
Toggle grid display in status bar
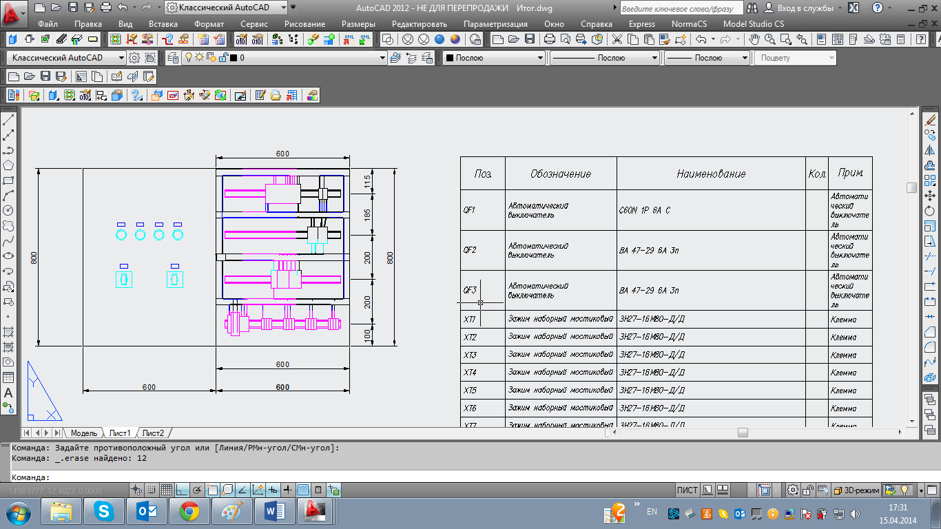pos(166,490)
